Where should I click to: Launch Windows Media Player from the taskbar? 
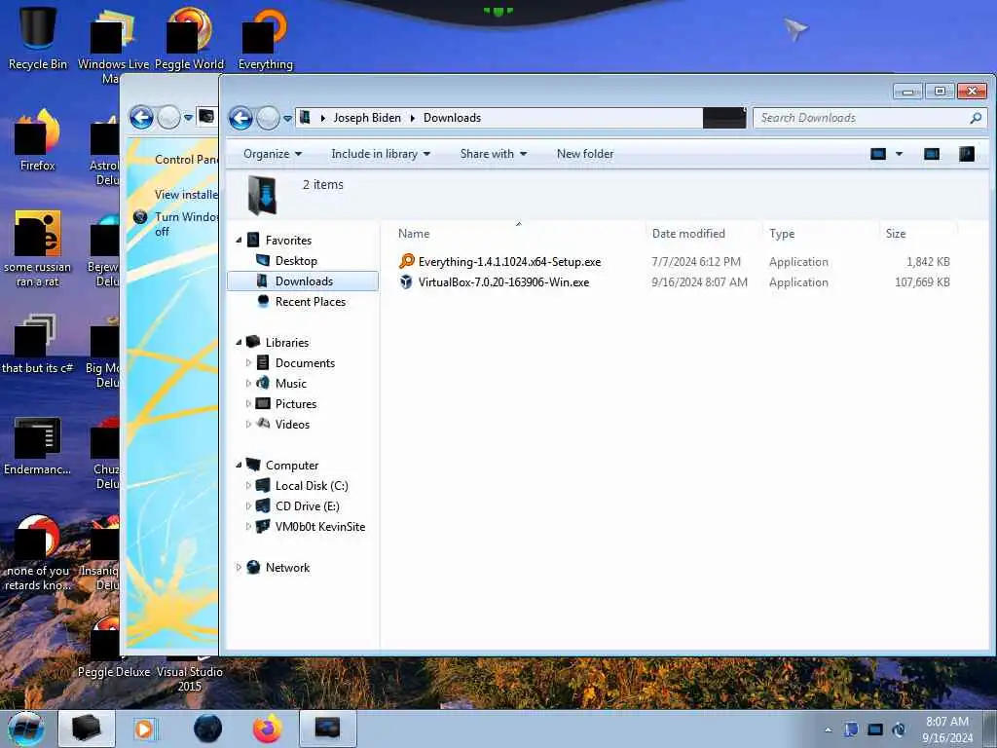pyautogui.click(x=144, y=729)
